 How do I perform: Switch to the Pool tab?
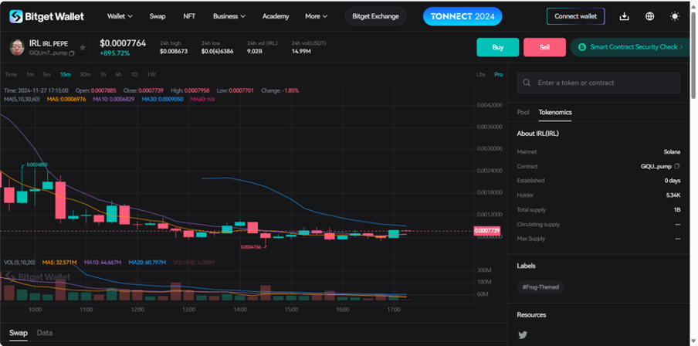click(x=523, y=112)
